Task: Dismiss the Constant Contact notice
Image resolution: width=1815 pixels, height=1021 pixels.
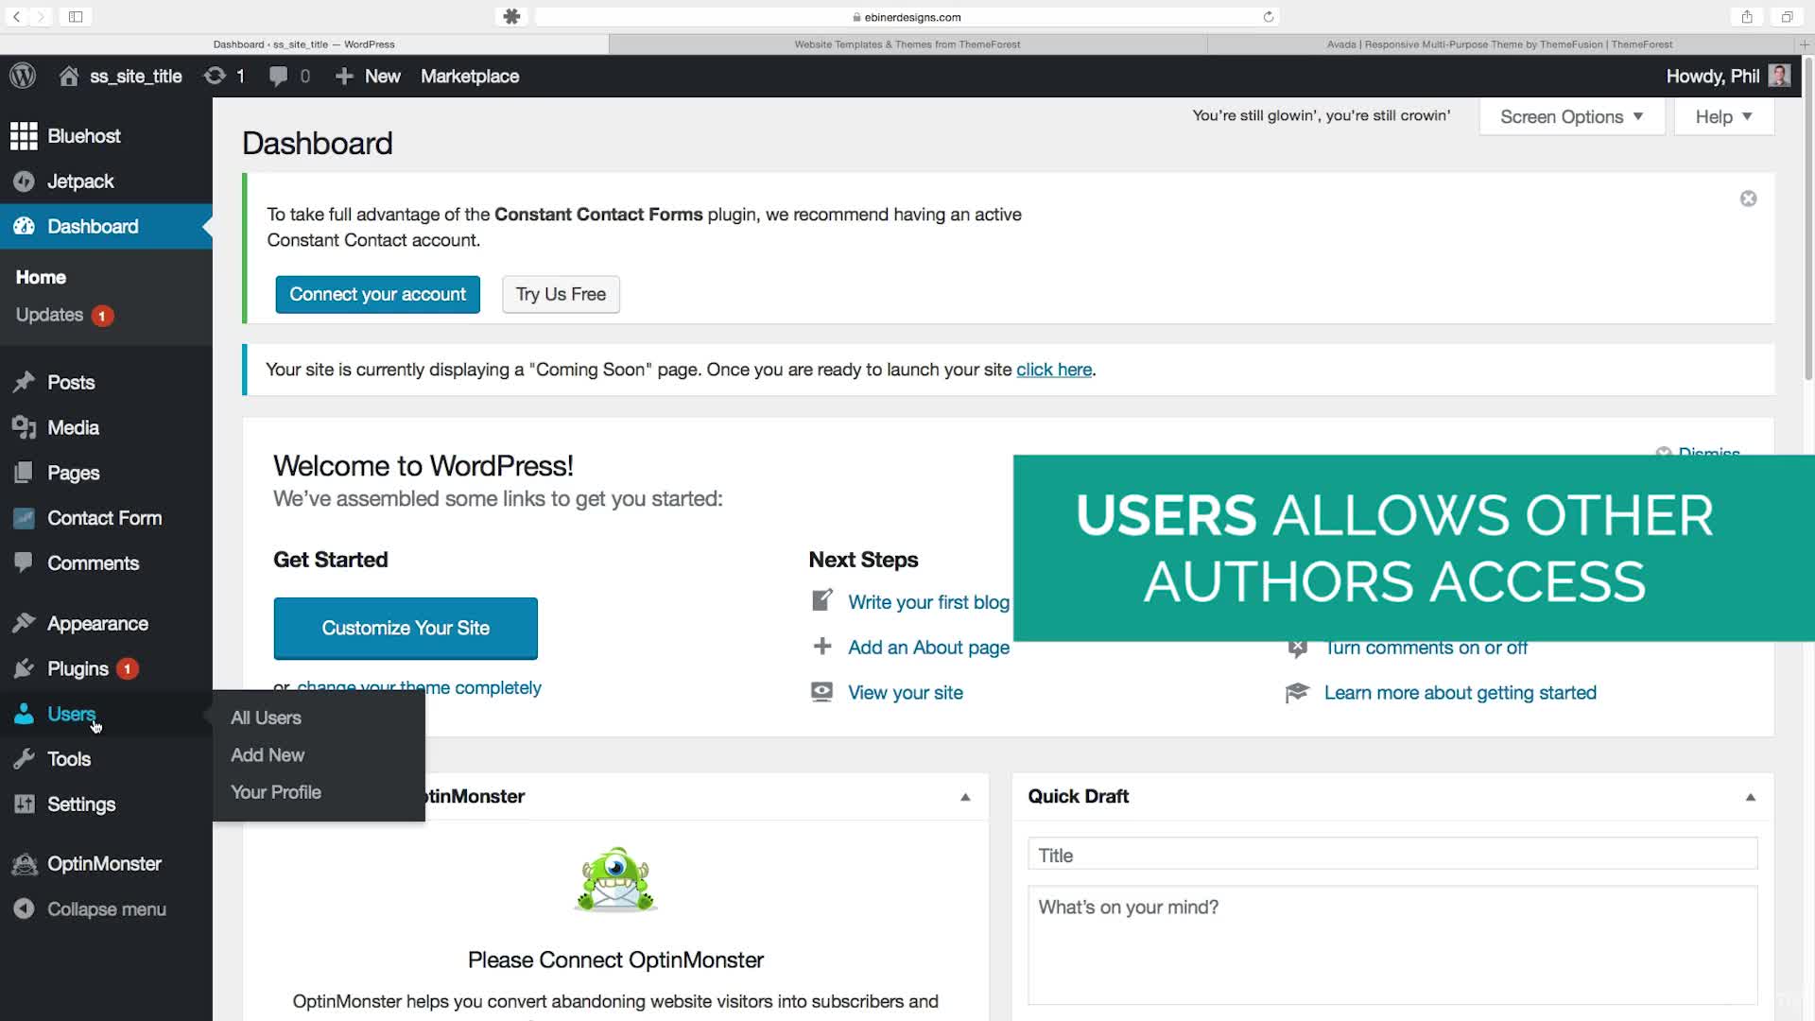Action: tap(1748, 199)
